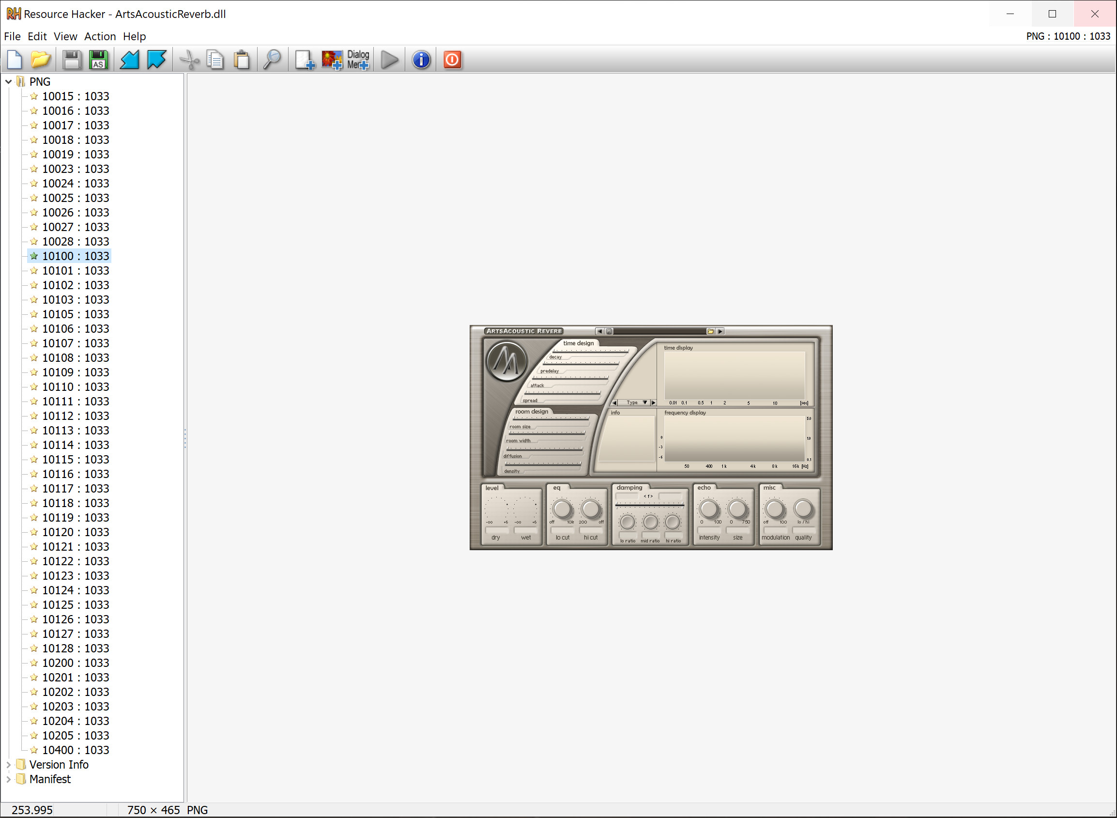Select resource 10015 : 1033
The width and height of the screenshot is (1117, 818).
75,96
